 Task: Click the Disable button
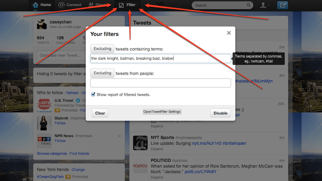220,113
